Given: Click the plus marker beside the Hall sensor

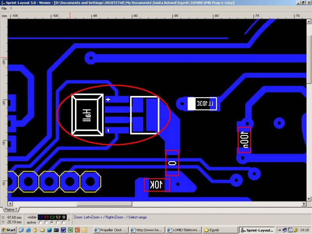Looking at the screenshot, I should click(108, 99).
